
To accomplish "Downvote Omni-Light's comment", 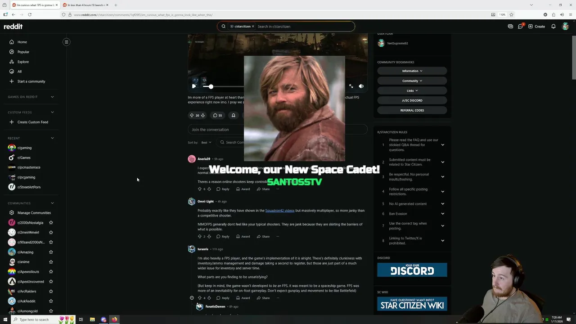I will (x=209, y=236).
